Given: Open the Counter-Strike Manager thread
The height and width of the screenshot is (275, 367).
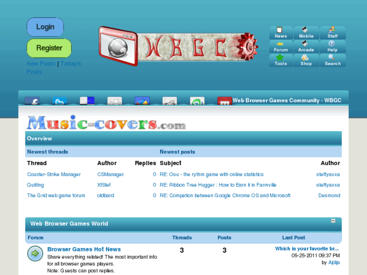Looking at the screenshot, I should (54, 175).
